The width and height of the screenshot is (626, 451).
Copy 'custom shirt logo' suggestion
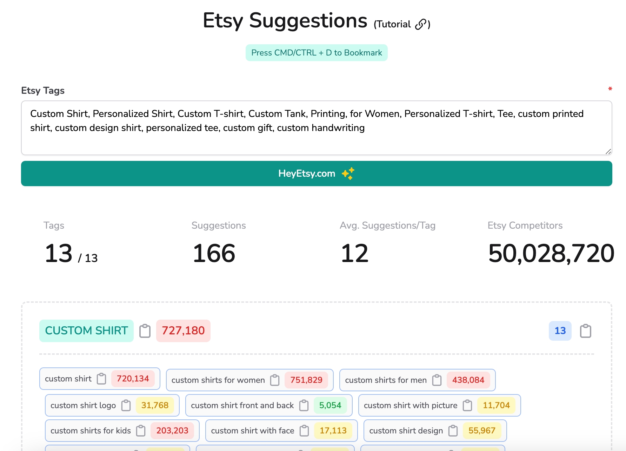(126, 405)
